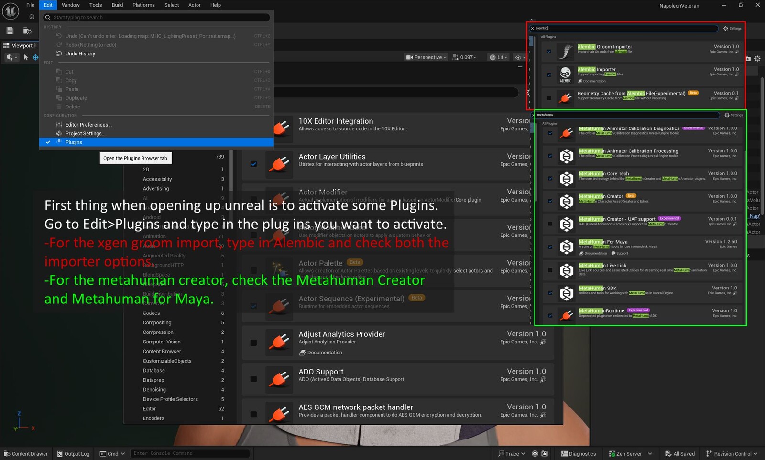765x460 pixels.
Task: Open the Lit view mode dropdown
Action: [x=498, y=57]
